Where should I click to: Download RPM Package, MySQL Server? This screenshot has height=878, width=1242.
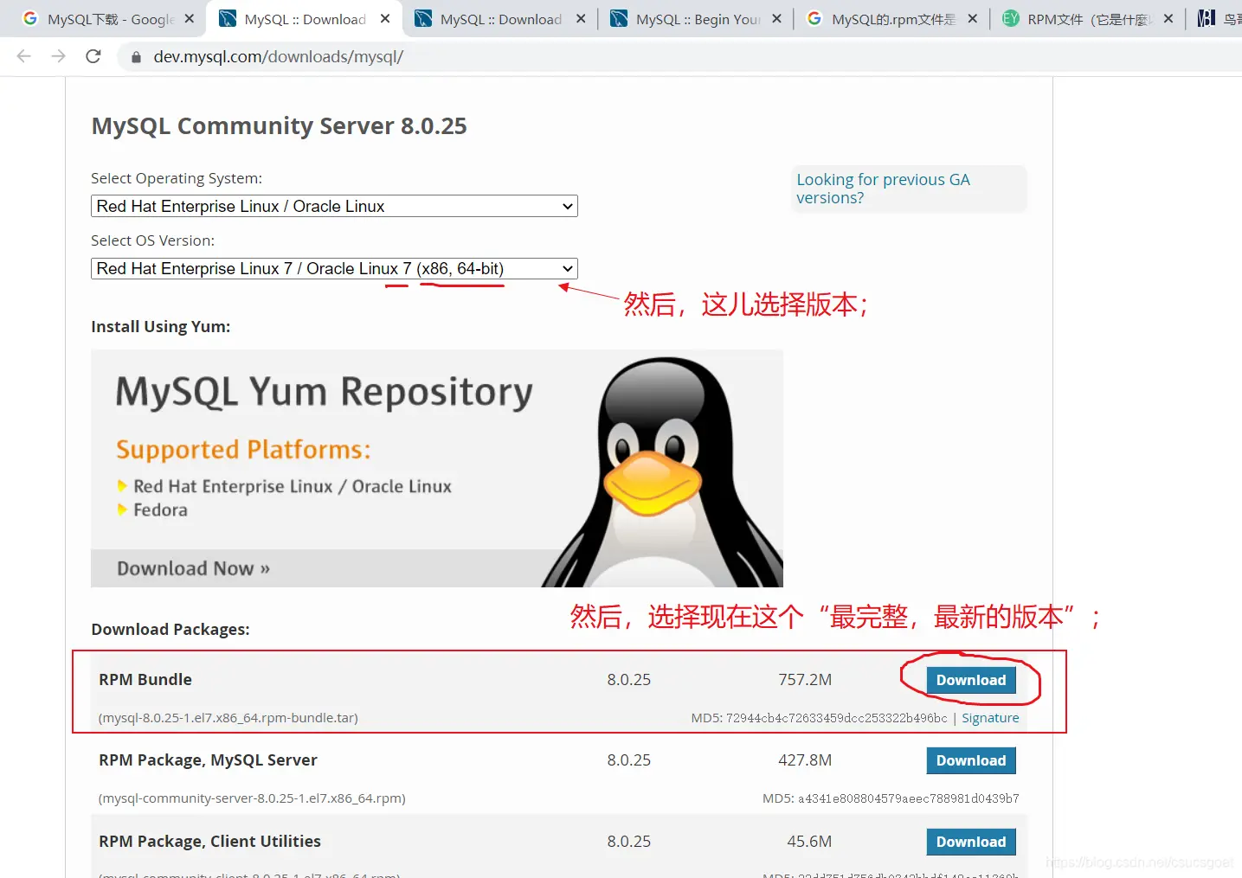click(x=971, y=760)
